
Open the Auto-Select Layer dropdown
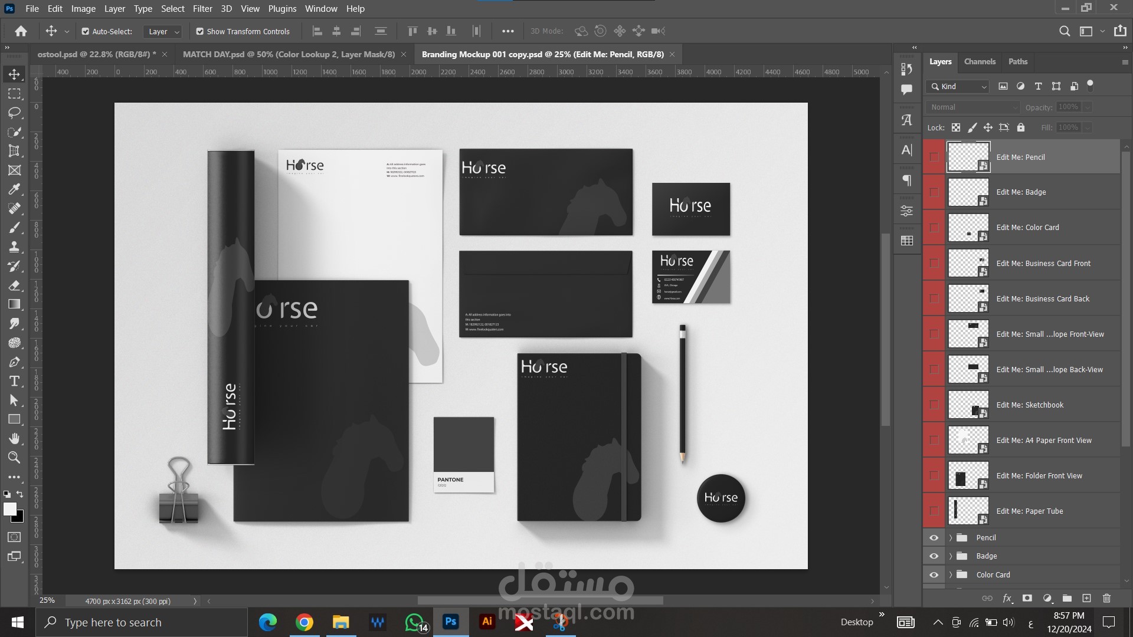point(163,32)
